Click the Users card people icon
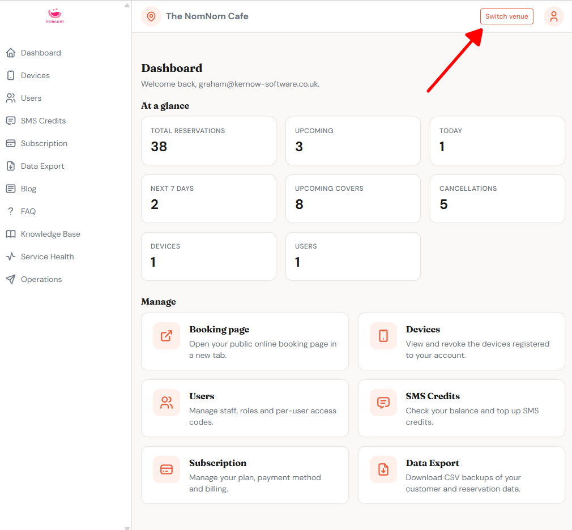 (167, 403)
